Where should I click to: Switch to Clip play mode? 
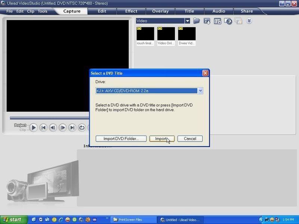[22, 130]
